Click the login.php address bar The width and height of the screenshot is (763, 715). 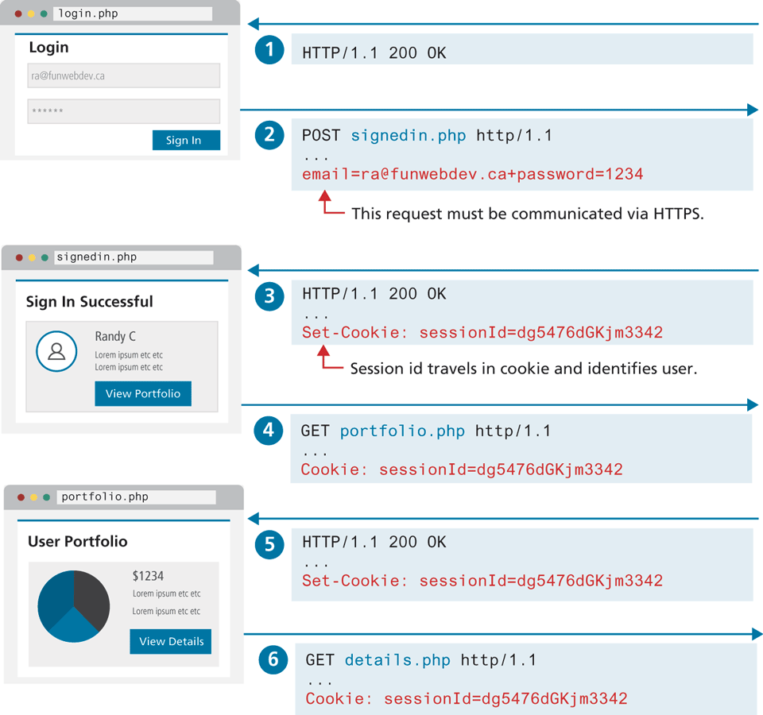(x=132, y=14)
